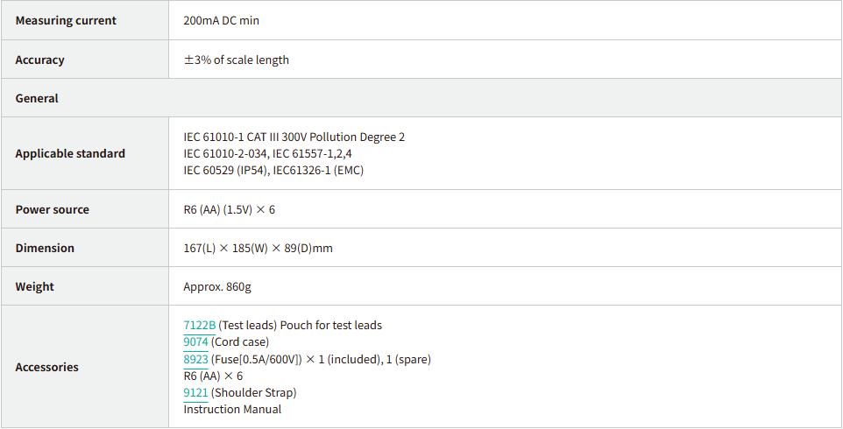Screen dimensions: 843x429
Task: Click the Accessories row label
Action: point(46,368)
